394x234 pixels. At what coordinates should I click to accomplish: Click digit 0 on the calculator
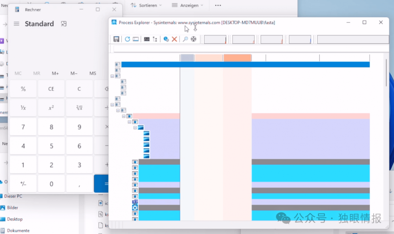51,184
